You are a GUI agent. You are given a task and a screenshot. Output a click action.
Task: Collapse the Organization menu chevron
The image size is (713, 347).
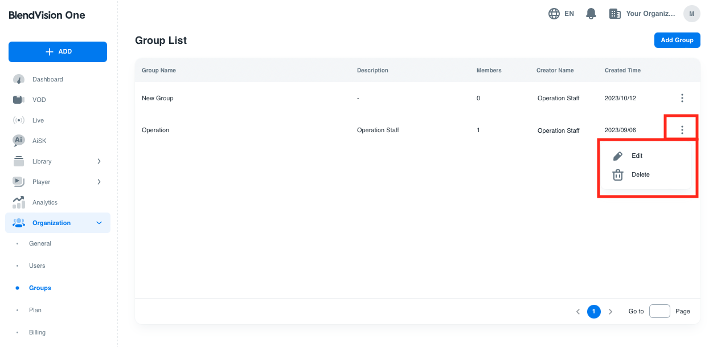[99, 223]
